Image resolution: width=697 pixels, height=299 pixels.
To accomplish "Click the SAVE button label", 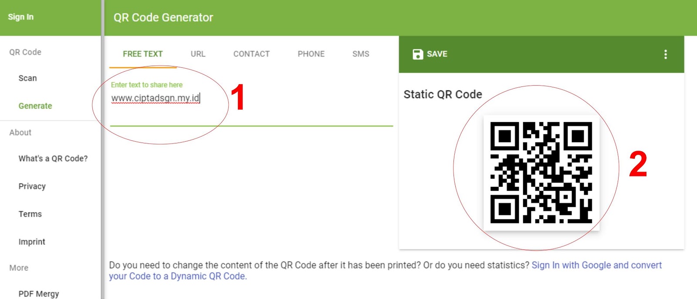I will pyautogui.click(x=437, y=54).
